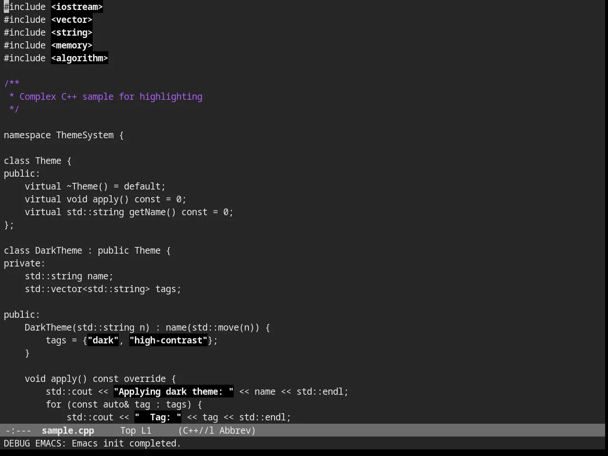The width and height of the screenshot is (608, 456).
Task: Click the DarkTheme(std::string n) constructor
Action: pos(87,327)
